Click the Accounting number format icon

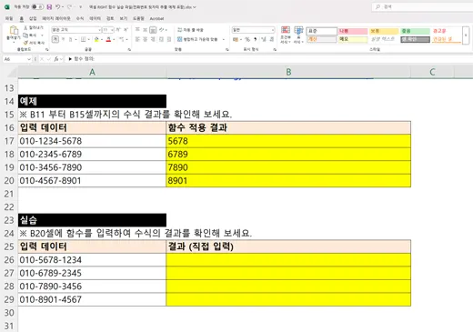click(236, 39)
